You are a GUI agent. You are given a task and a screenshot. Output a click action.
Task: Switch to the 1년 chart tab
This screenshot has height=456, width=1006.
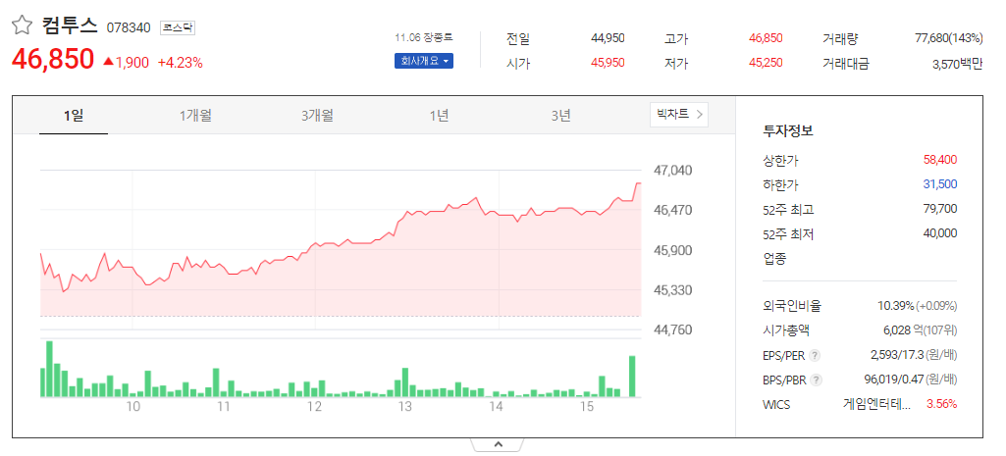pos(439,116)
